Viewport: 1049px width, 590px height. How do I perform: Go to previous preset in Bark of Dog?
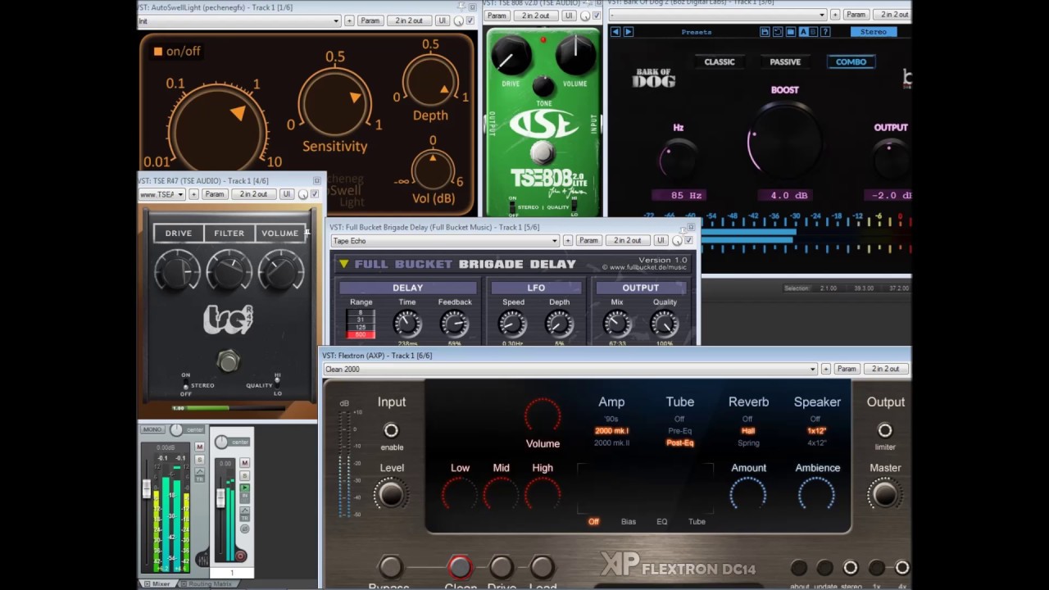pos(616,32)
